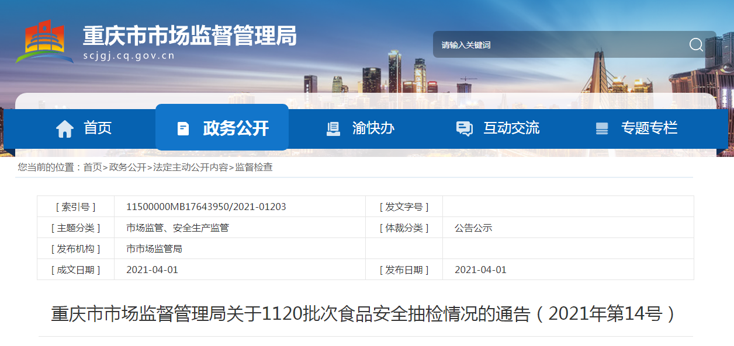The width and height of the screenshot is (734, 346).
Task: Click the [ 索引号 ] label cell
Action: pyautogui.click(x=75, y=207)
